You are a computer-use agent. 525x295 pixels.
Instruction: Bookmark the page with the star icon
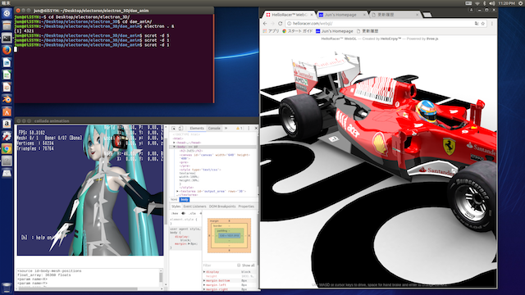pos(483,24)
